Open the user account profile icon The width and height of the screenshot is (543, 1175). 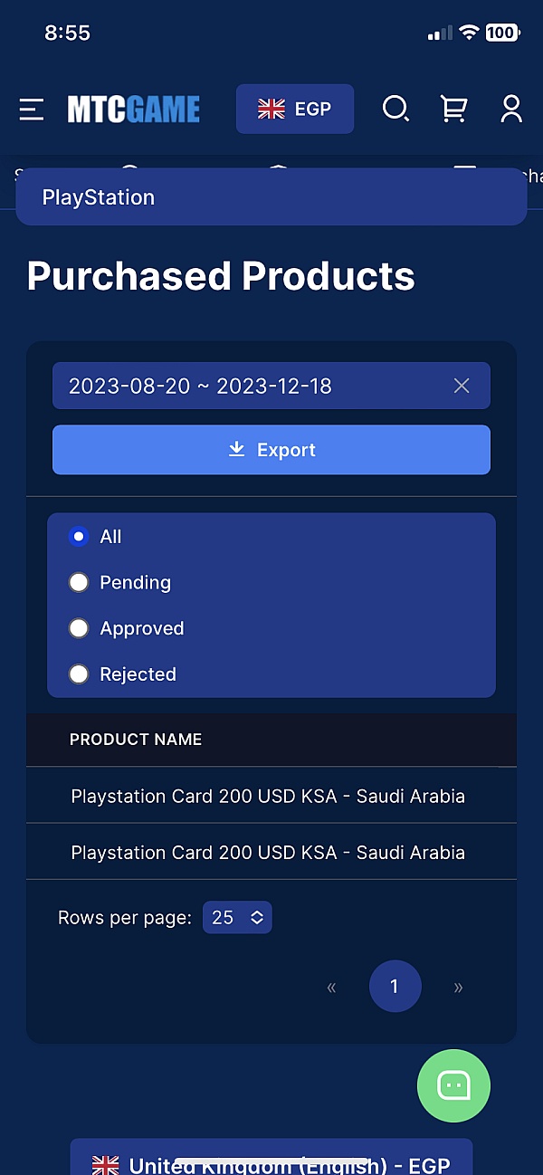coord(511,110)
